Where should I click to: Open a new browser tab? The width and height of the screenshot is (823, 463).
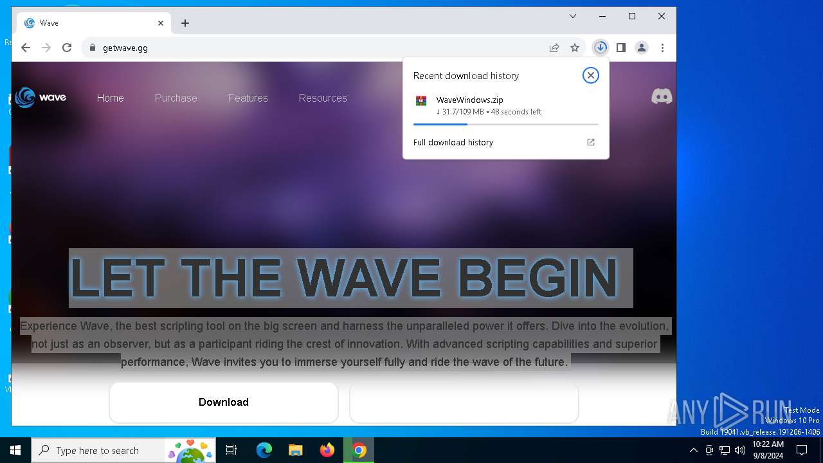click(185, 23)
